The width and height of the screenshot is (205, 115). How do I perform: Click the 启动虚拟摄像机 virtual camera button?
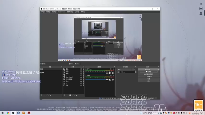point(149,74)
